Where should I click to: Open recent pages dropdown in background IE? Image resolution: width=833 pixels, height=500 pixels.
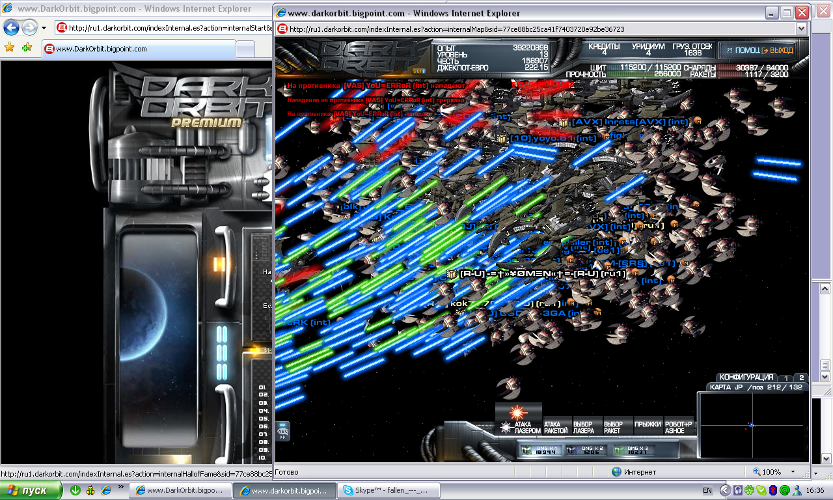44,28
